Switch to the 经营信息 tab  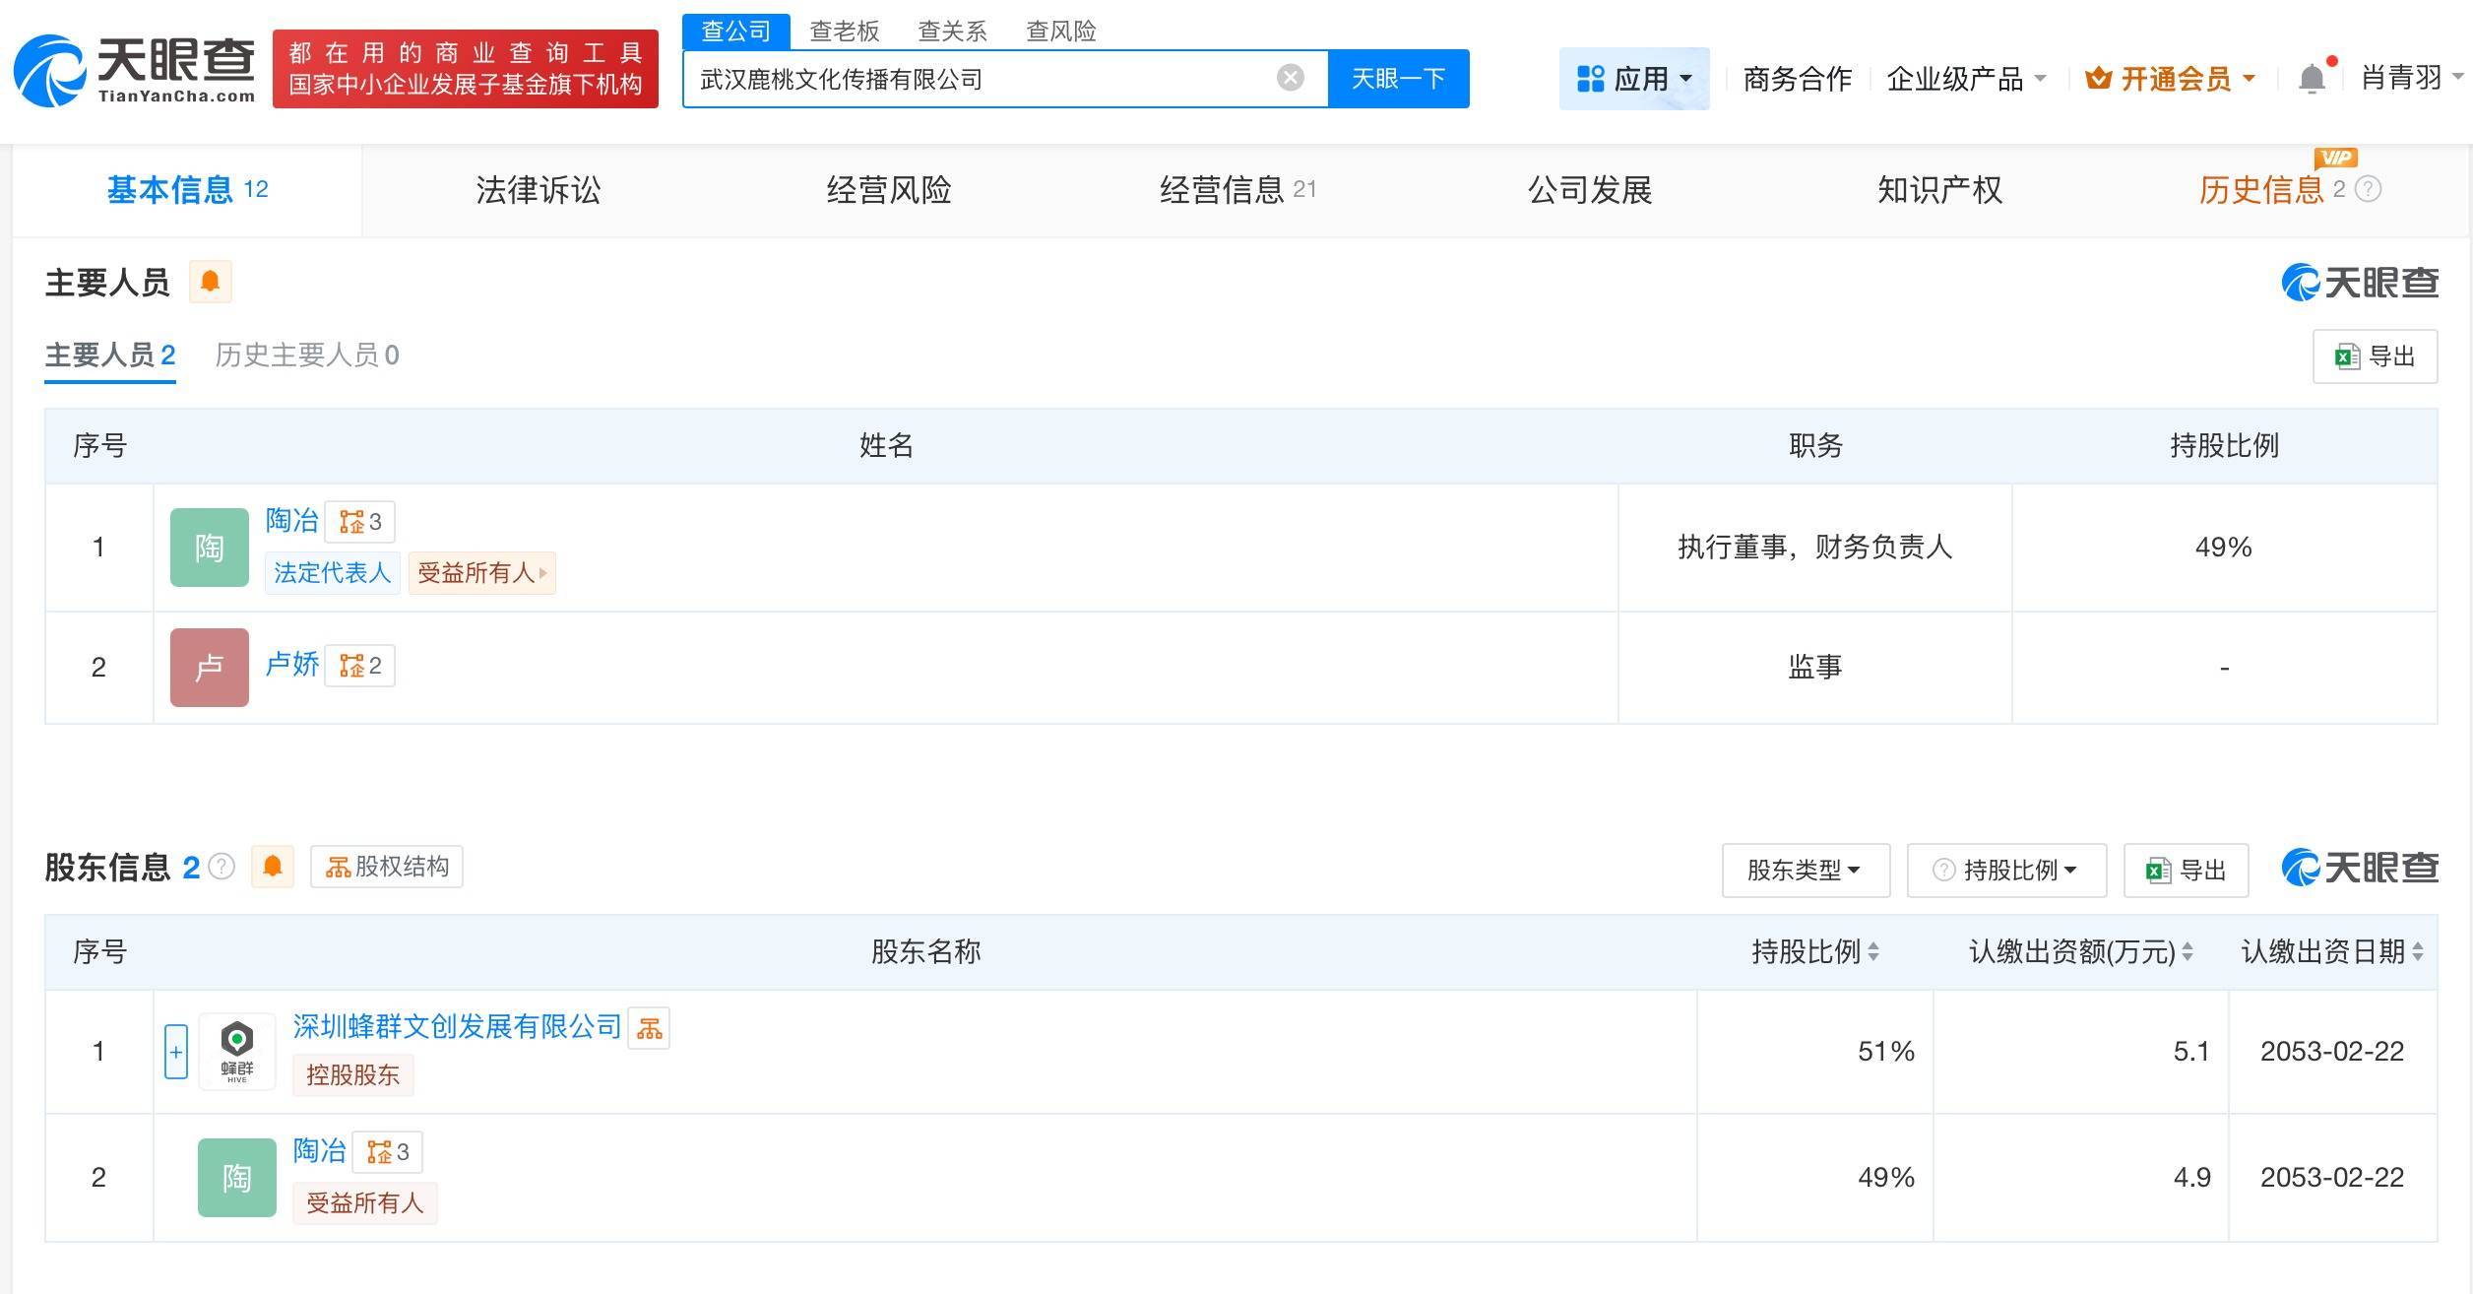click(1237, 189)
